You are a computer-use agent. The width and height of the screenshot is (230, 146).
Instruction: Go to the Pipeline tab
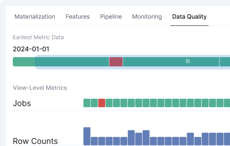tap(111, 17)
